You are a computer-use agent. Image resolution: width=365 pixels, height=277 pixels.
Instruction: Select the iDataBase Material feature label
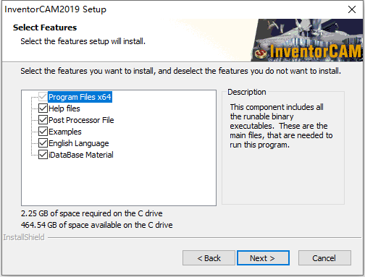pyautogui.click(x=81, y=155)
